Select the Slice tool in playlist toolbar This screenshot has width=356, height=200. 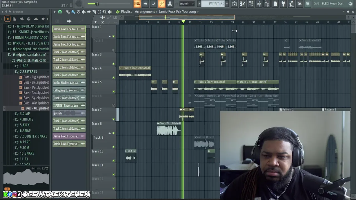(94, 12)
